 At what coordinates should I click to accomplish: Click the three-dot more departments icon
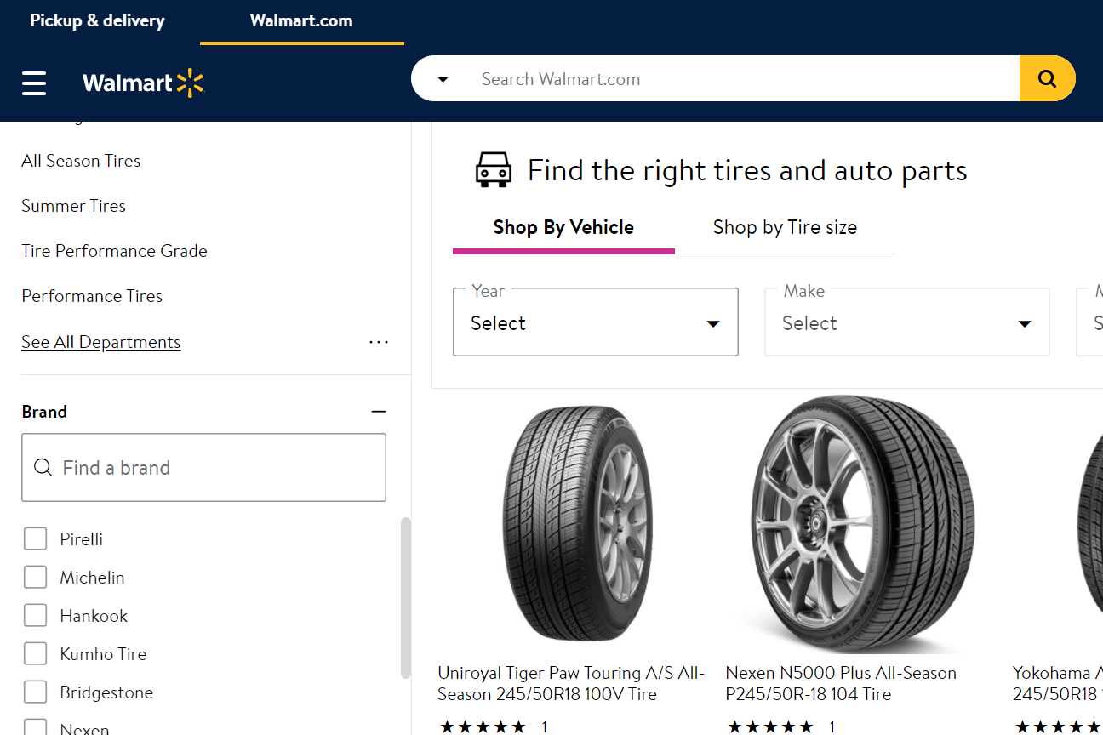379,342
